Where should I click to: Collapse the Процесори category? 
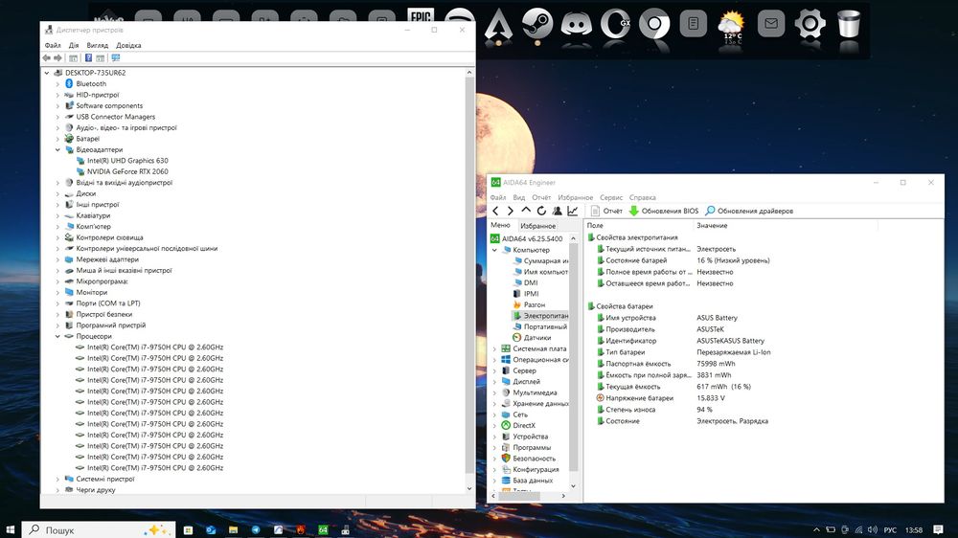(57, 336)
